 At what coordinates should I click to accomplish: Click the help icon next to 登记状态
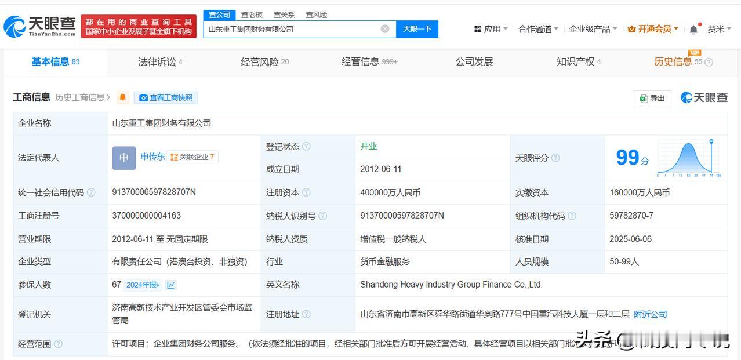[306, 147]
